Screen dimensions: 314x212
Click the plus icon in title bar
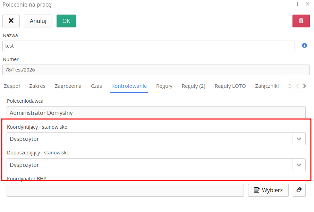297,4
